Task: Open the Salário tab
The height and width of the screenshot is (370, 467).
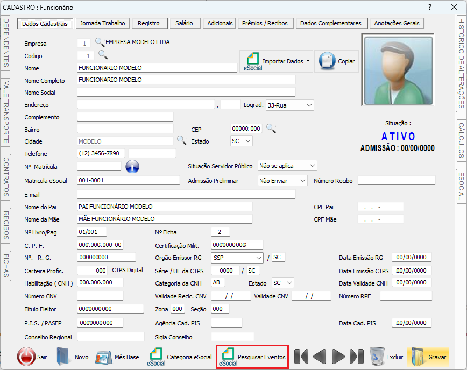Action: tap(184, 23)
